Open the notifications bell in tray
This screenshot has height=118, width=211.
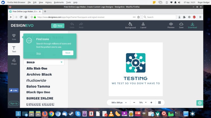point(175,2)
